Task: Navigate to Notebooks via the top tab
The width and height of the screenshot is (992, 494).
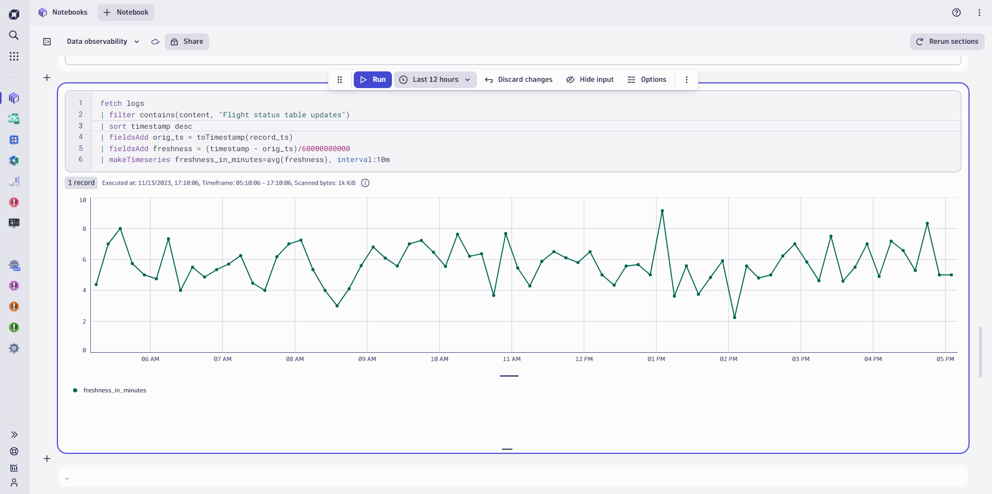Action: click(x=63, y=12)
